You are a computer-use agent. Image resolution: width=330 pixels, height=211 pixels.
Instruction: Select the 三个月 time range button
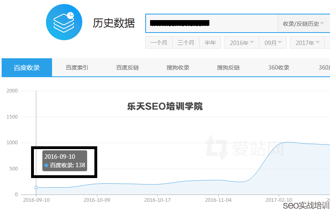186,43
